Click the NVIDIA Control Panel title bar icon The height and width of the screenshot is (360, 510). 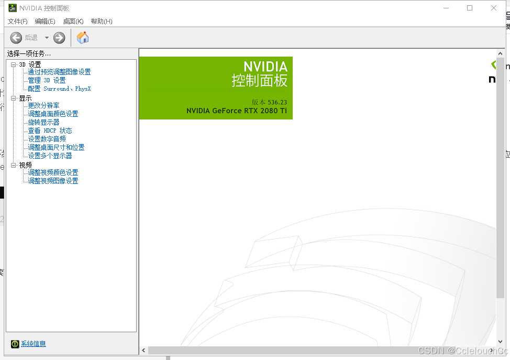coord(13,8)
